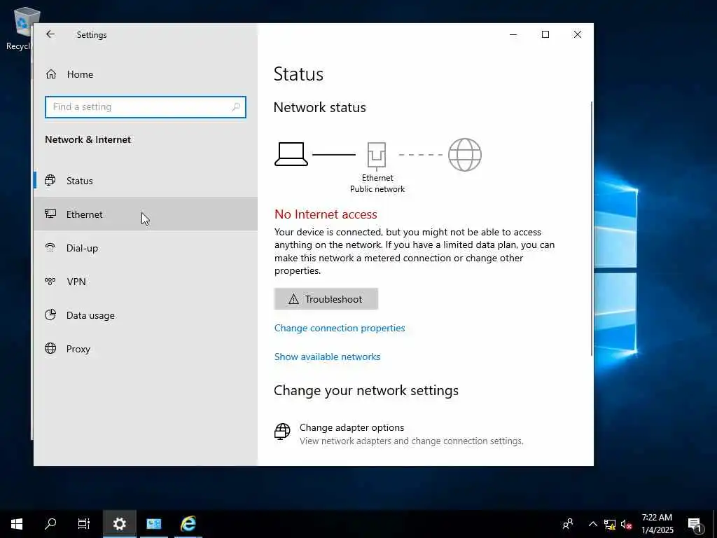This screenshot has width=717, height=538.
Task: Open the Dial-up settings page
Action: pyautogui.click(x=146, y=248)
